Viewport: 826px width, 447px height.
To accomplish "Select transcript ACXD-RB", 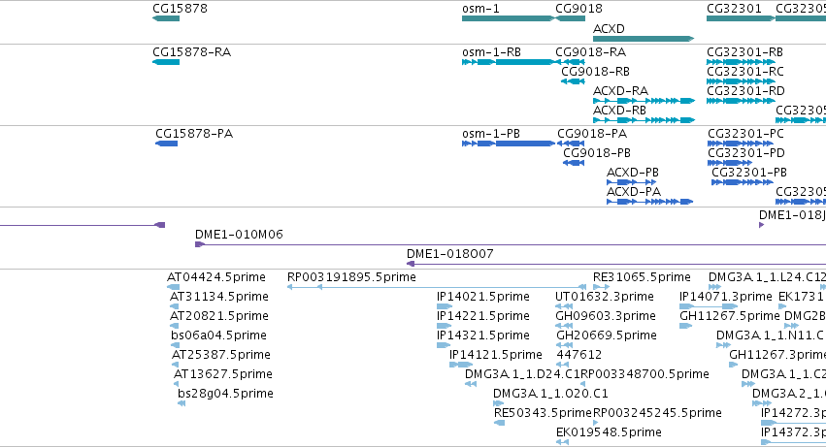I will point(644,120).
